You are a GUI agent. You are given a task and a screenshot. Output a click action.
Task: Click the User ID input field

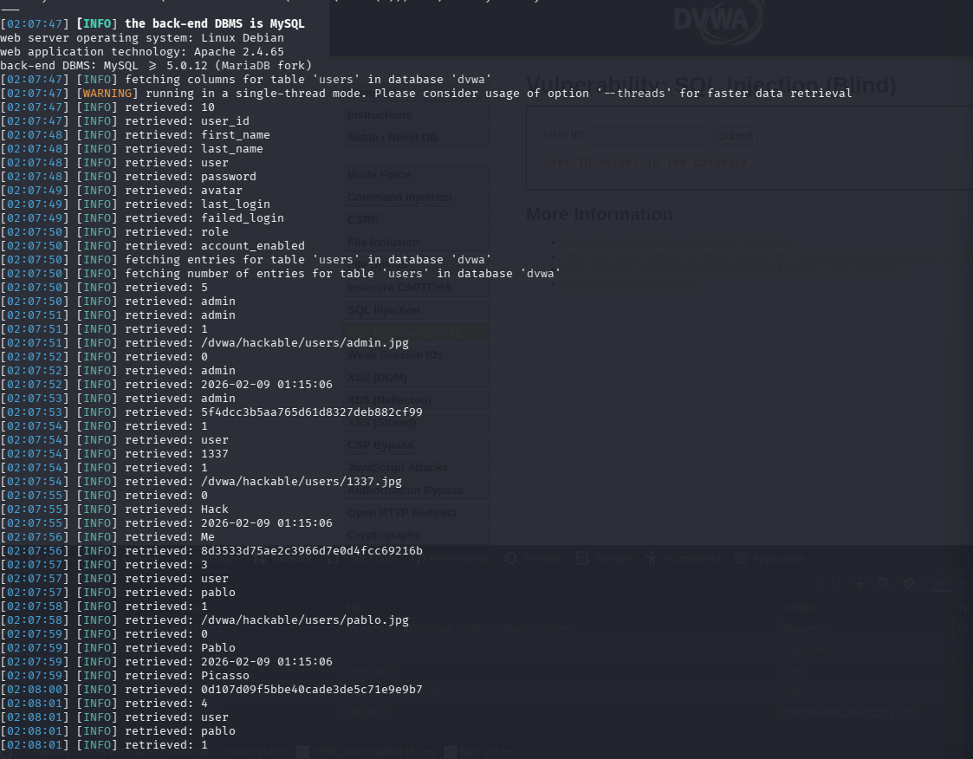point(647,135)
